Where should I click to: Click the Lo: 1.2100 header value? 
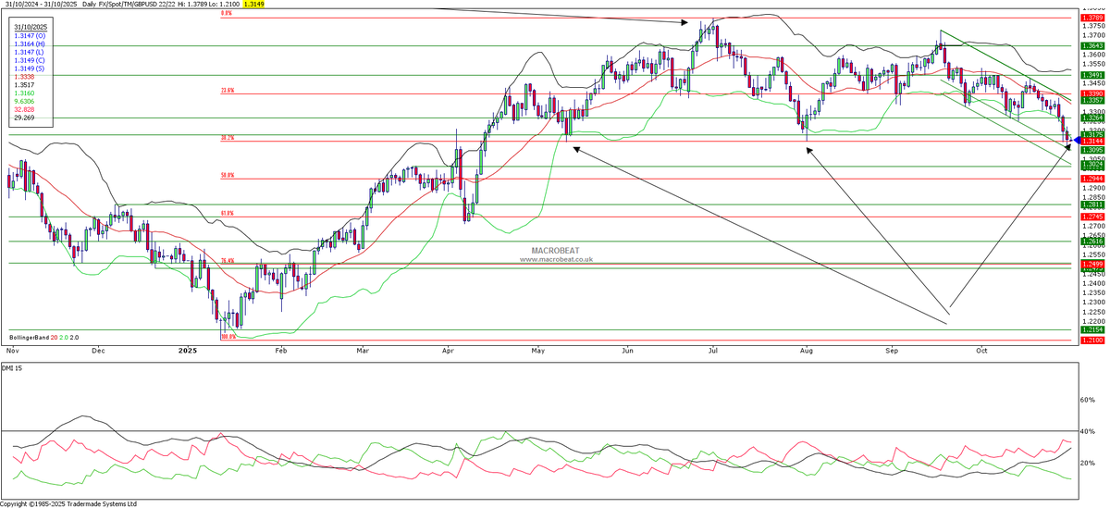point(224,5)
